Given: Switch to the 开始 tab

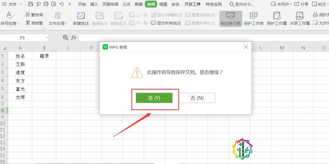Looking at the screenshot, I should pyautogui.click(x=82, y=4).
